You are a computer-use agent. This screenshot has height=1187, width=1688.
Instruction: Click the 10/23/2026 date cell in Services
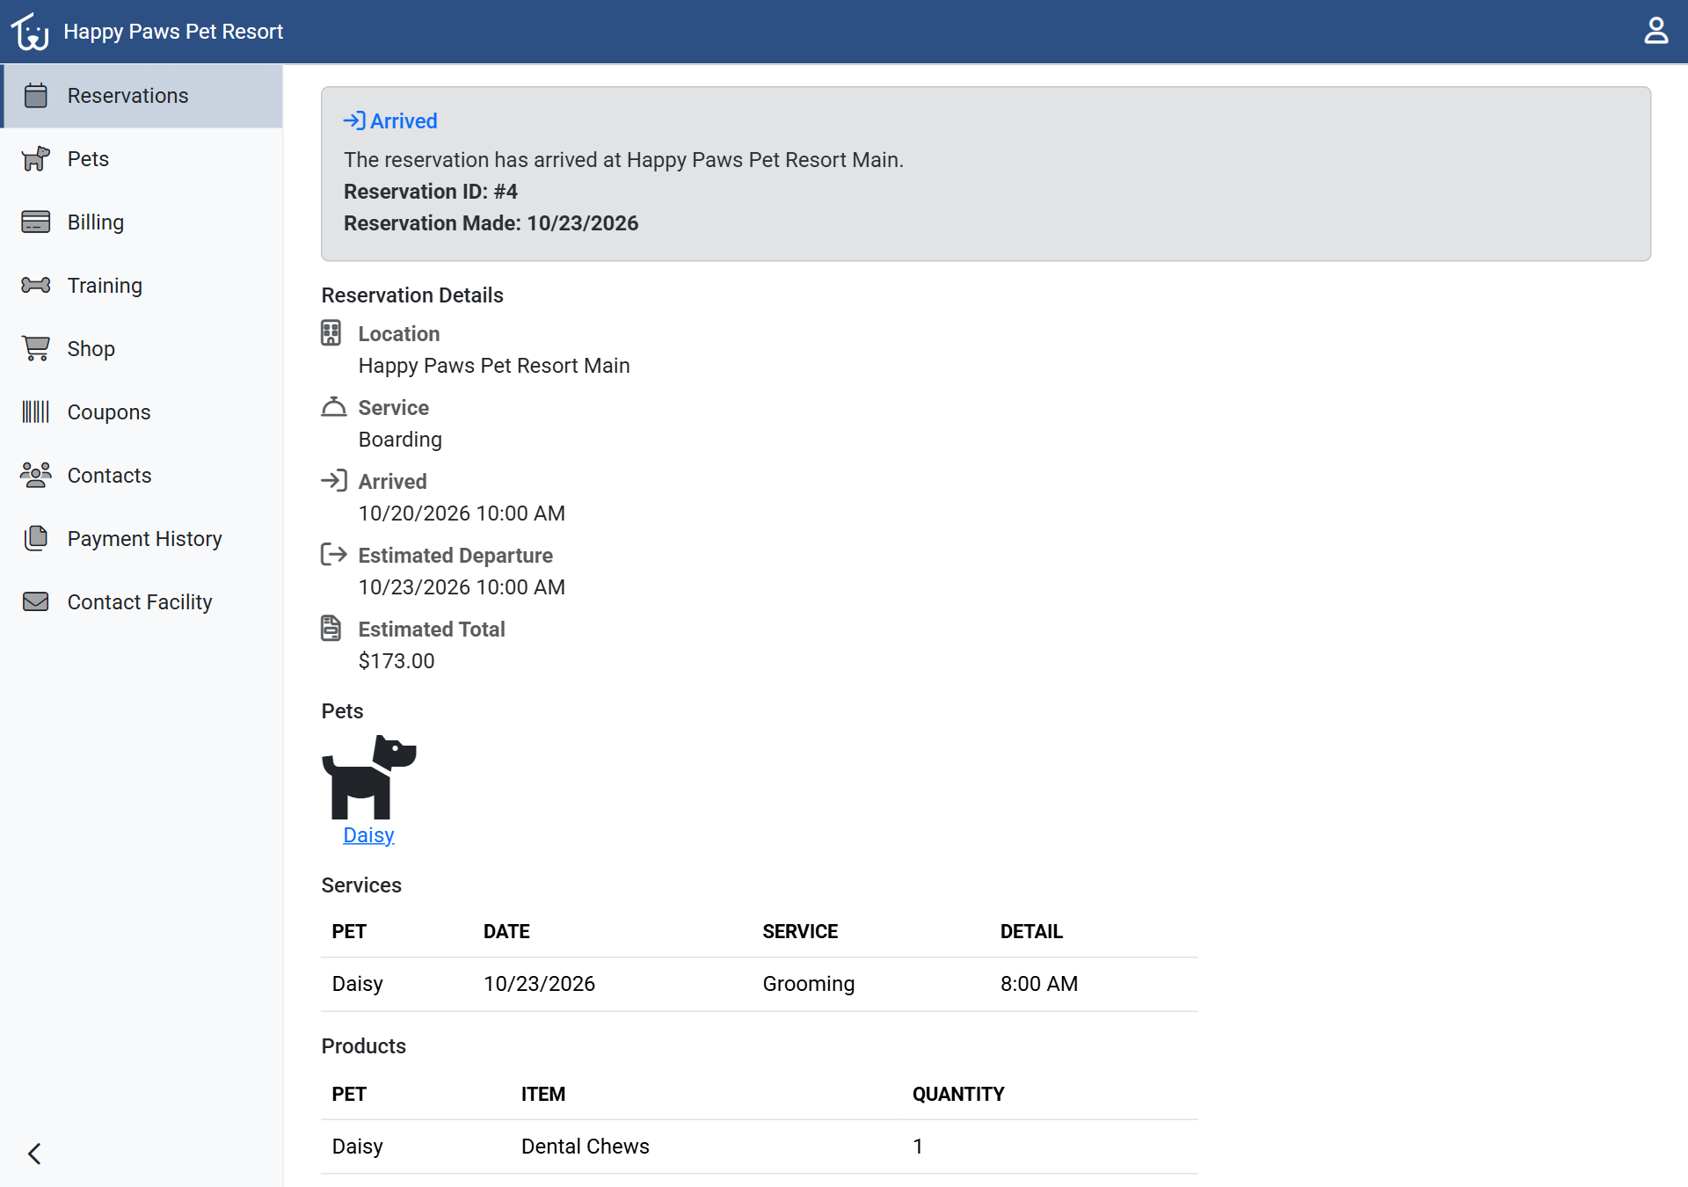click(x=539, y=984)
